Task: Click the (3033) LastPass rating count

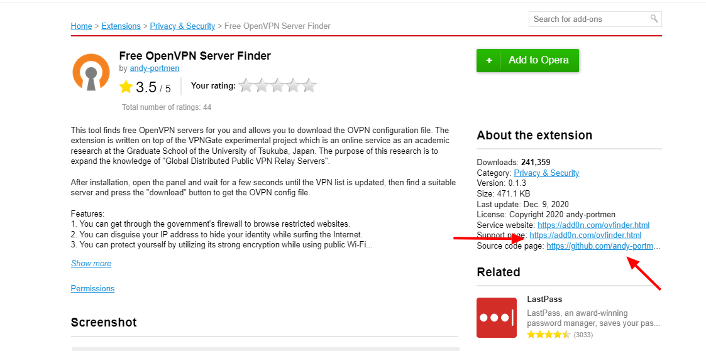Action: 583,335
